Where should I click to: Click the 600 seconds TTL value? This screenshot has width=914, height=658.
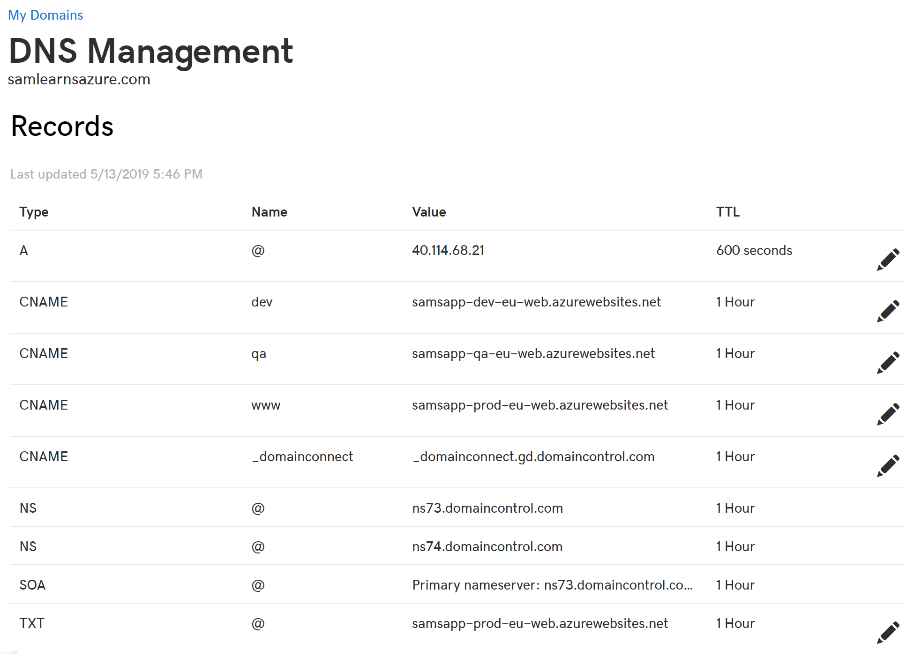pyautogui.click(x=754, y=250)
